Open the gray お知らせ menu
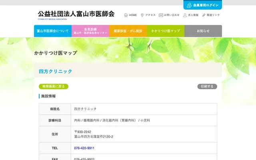256x160 pixels. (203, 31)
